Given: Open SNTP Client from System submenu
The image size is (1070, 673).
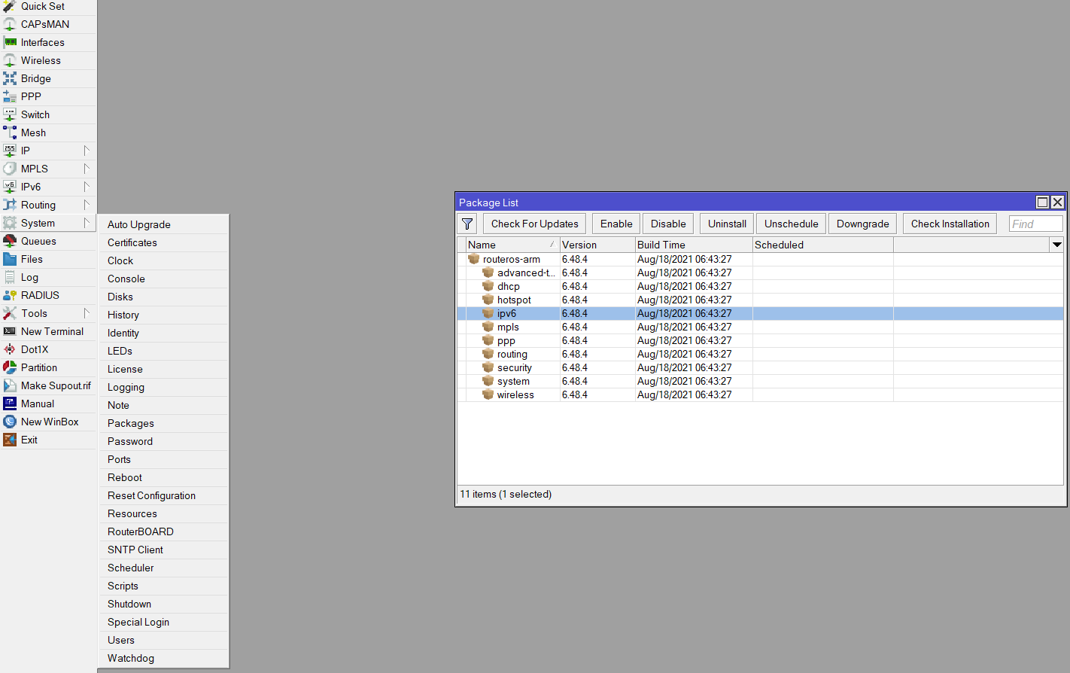Looking at the screenshot, I should (163, 550).
